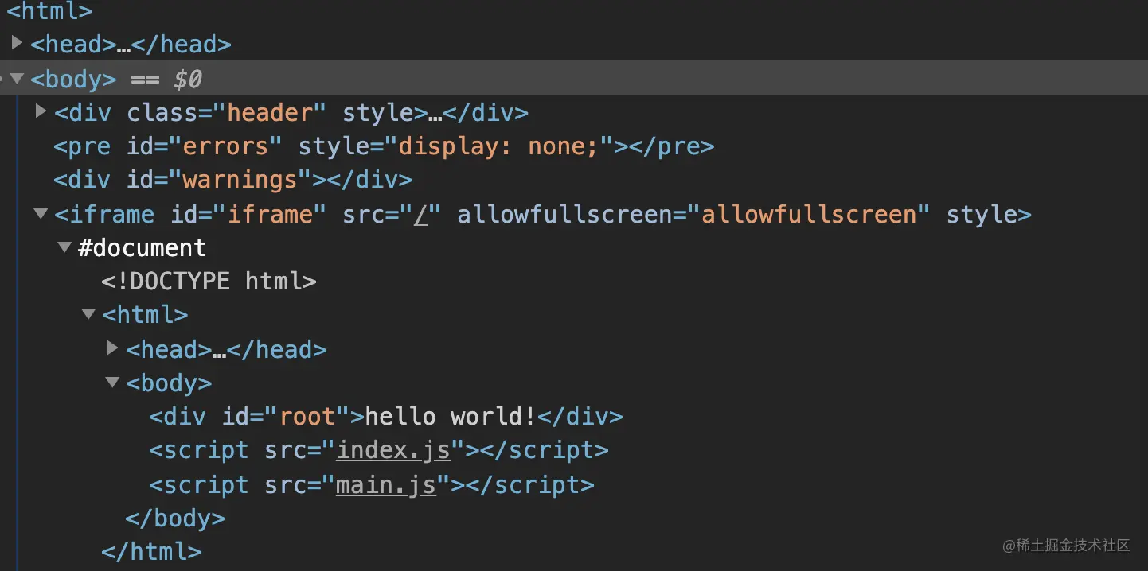
Task: Click the "display: none;" style value
Action: [498, 146]
